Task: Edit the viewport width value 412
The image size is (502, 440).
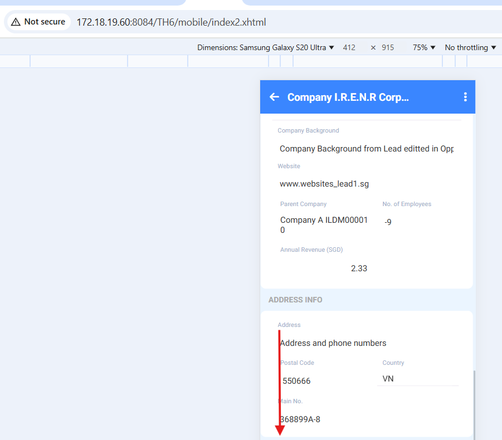Action: coord(349,48)
